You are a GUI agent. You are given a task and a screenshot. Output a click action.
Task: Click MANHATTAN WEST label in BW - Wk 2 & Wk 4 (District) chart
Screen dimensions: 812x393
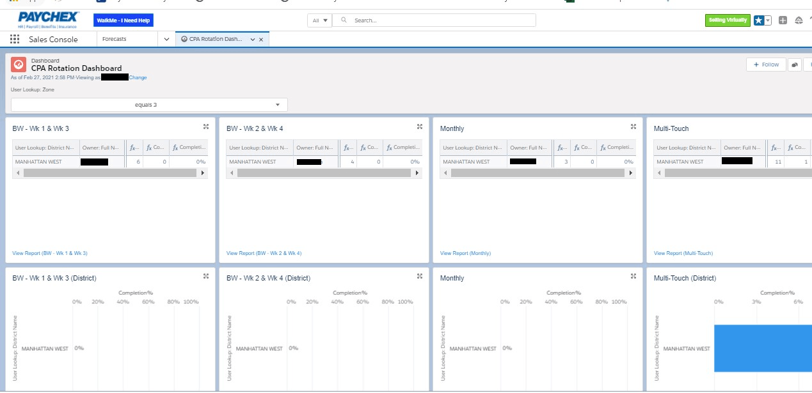point(259,348)
